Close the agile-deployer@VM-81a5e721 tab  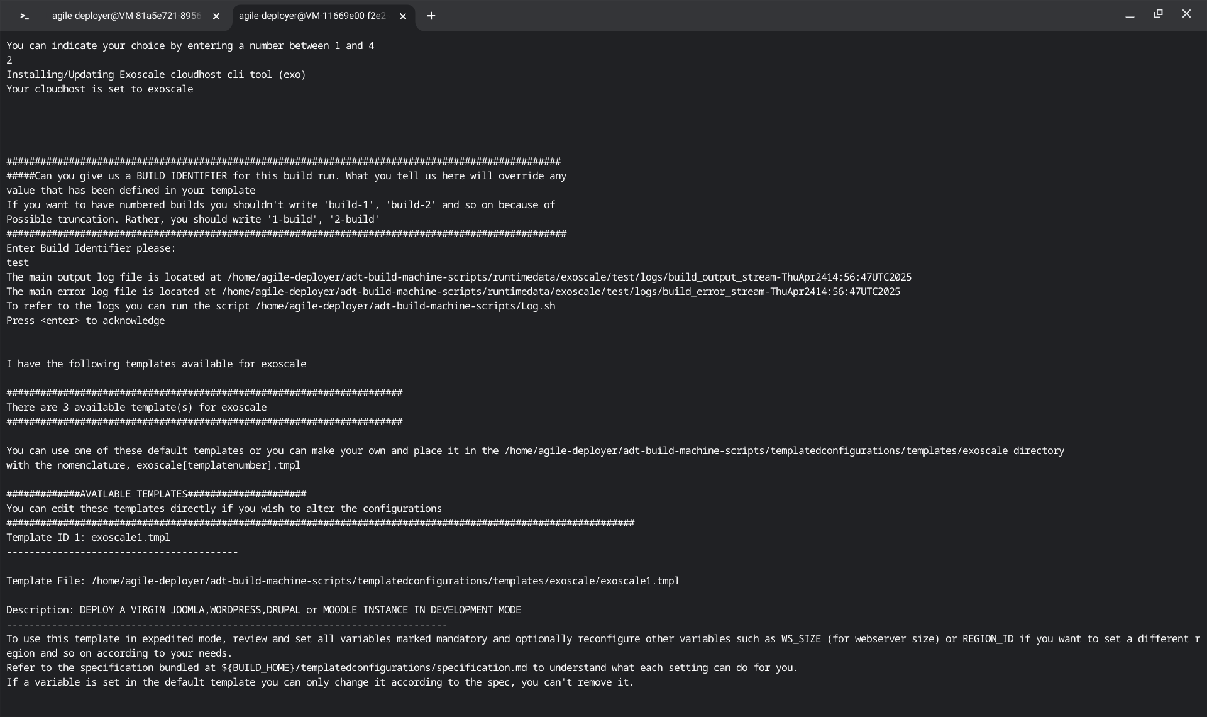click(x=216, y=16)
